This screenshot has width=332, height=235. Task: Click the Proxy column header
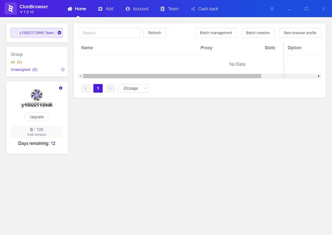pyautogui.click(x=207, y=48)
